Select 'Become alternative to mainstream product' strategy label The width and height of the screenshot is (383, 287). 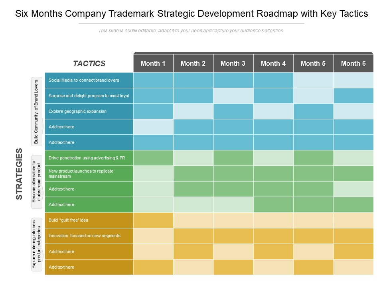click(36, 182)
